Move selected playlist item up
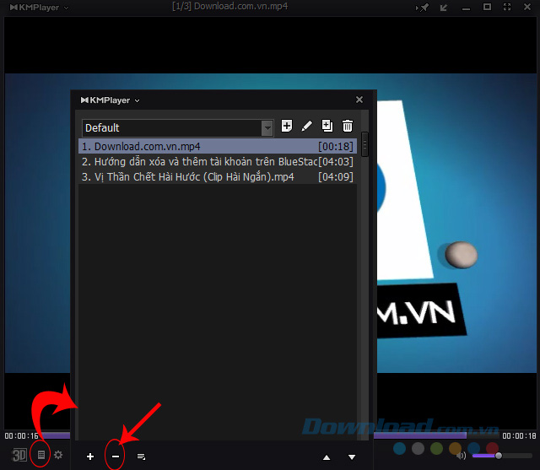Image resolution: width=540 pixels, height=470 pixels. click(x=327, y=457)
